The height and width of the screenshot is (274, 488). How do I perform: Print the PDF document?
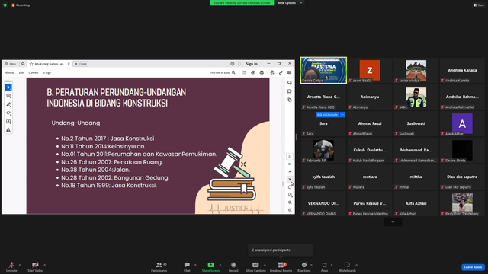[x=262, y=72]
